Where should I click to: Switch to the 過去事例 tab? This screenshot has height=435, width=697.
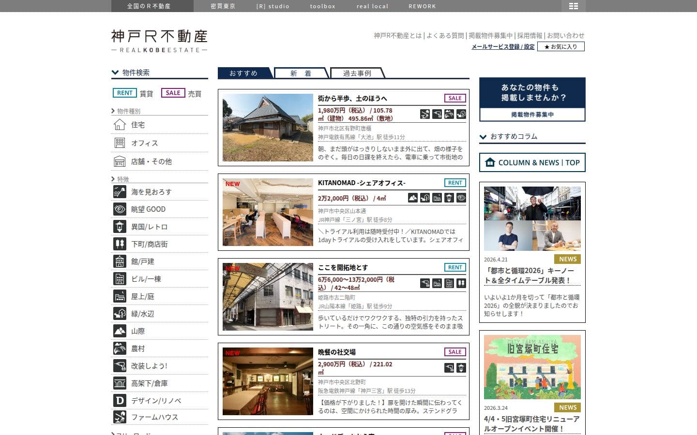[357, 73]
